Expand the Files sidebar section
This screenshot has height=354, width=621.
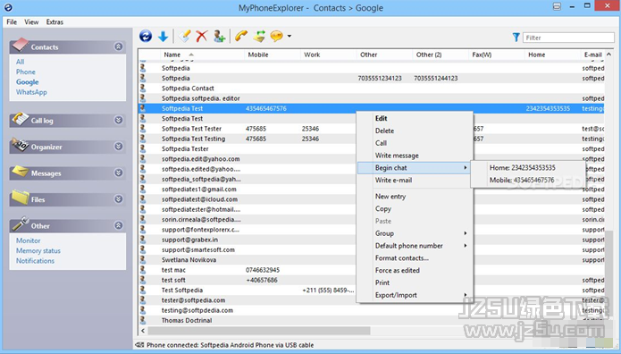point(119,199)
